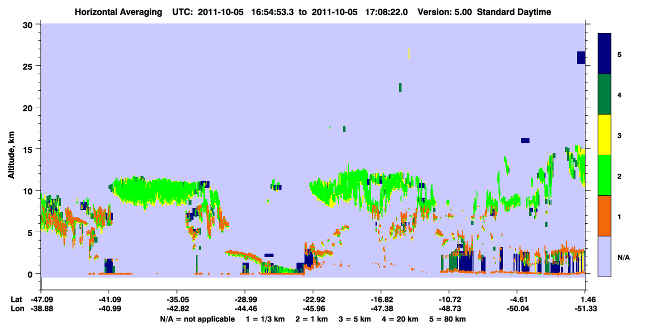
Task: Click latitude value -47.09
Action: [x=41, y=300]
